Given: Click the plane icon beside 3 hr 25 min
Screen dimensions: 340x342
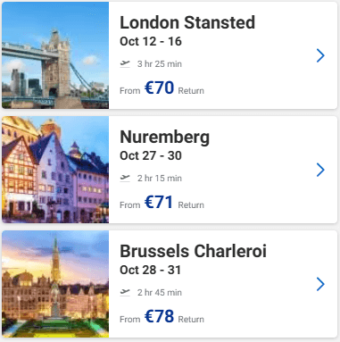Looking at the screenshot, I should 125,63.
